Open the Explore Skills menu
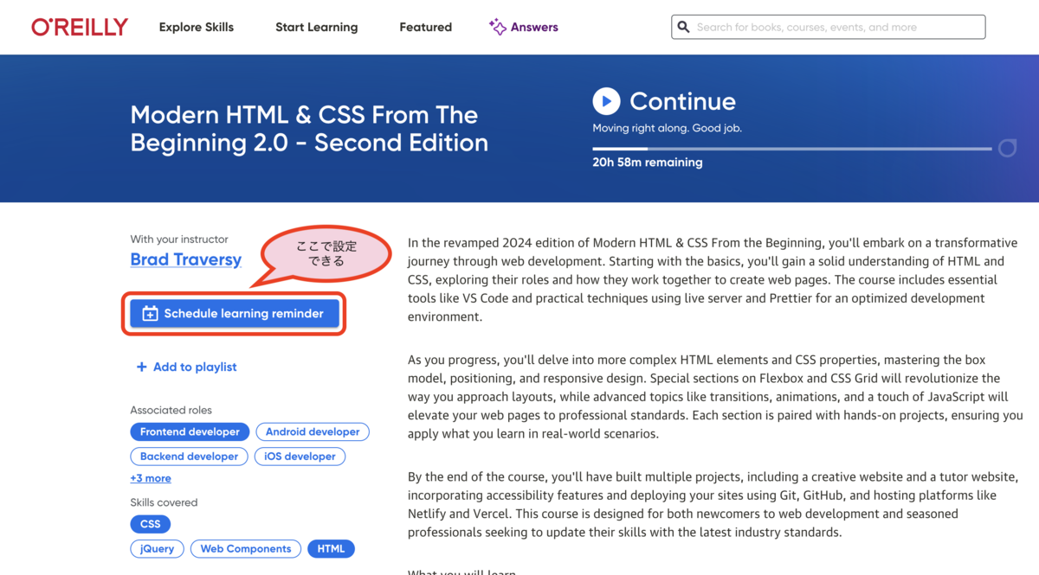 (197, 27)
